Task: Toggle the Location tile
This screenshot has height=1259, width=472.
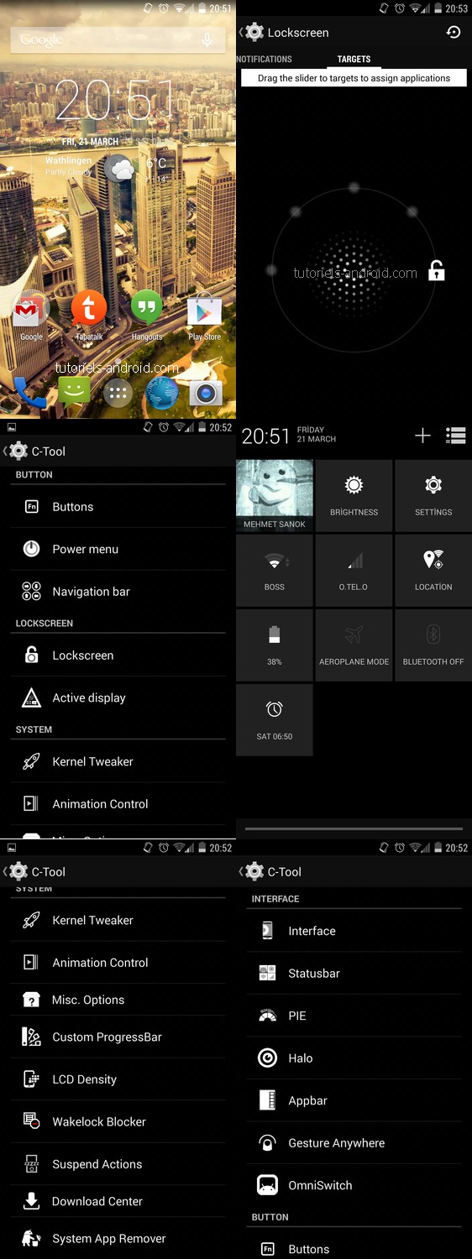Action: 433,572
